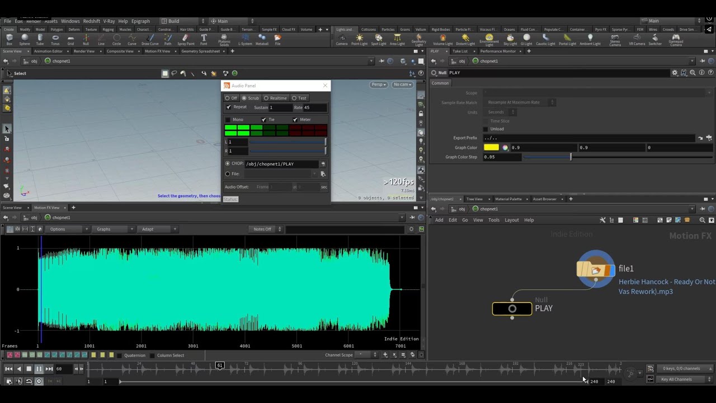Select the Box shelf tool

click(9, 40)
